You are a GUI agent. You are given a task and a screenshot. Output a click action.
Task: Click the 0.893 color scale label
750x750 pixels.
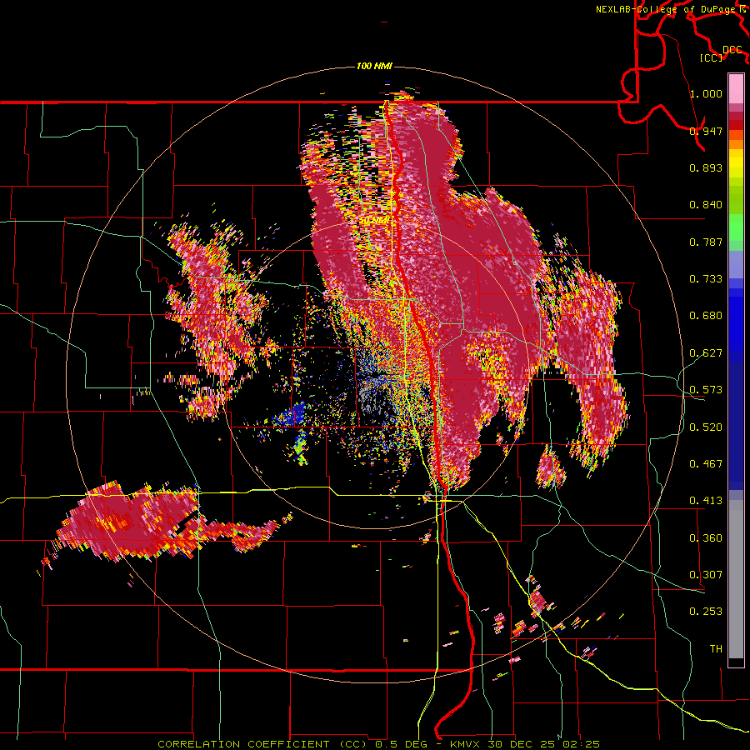(x=706, y=167)
